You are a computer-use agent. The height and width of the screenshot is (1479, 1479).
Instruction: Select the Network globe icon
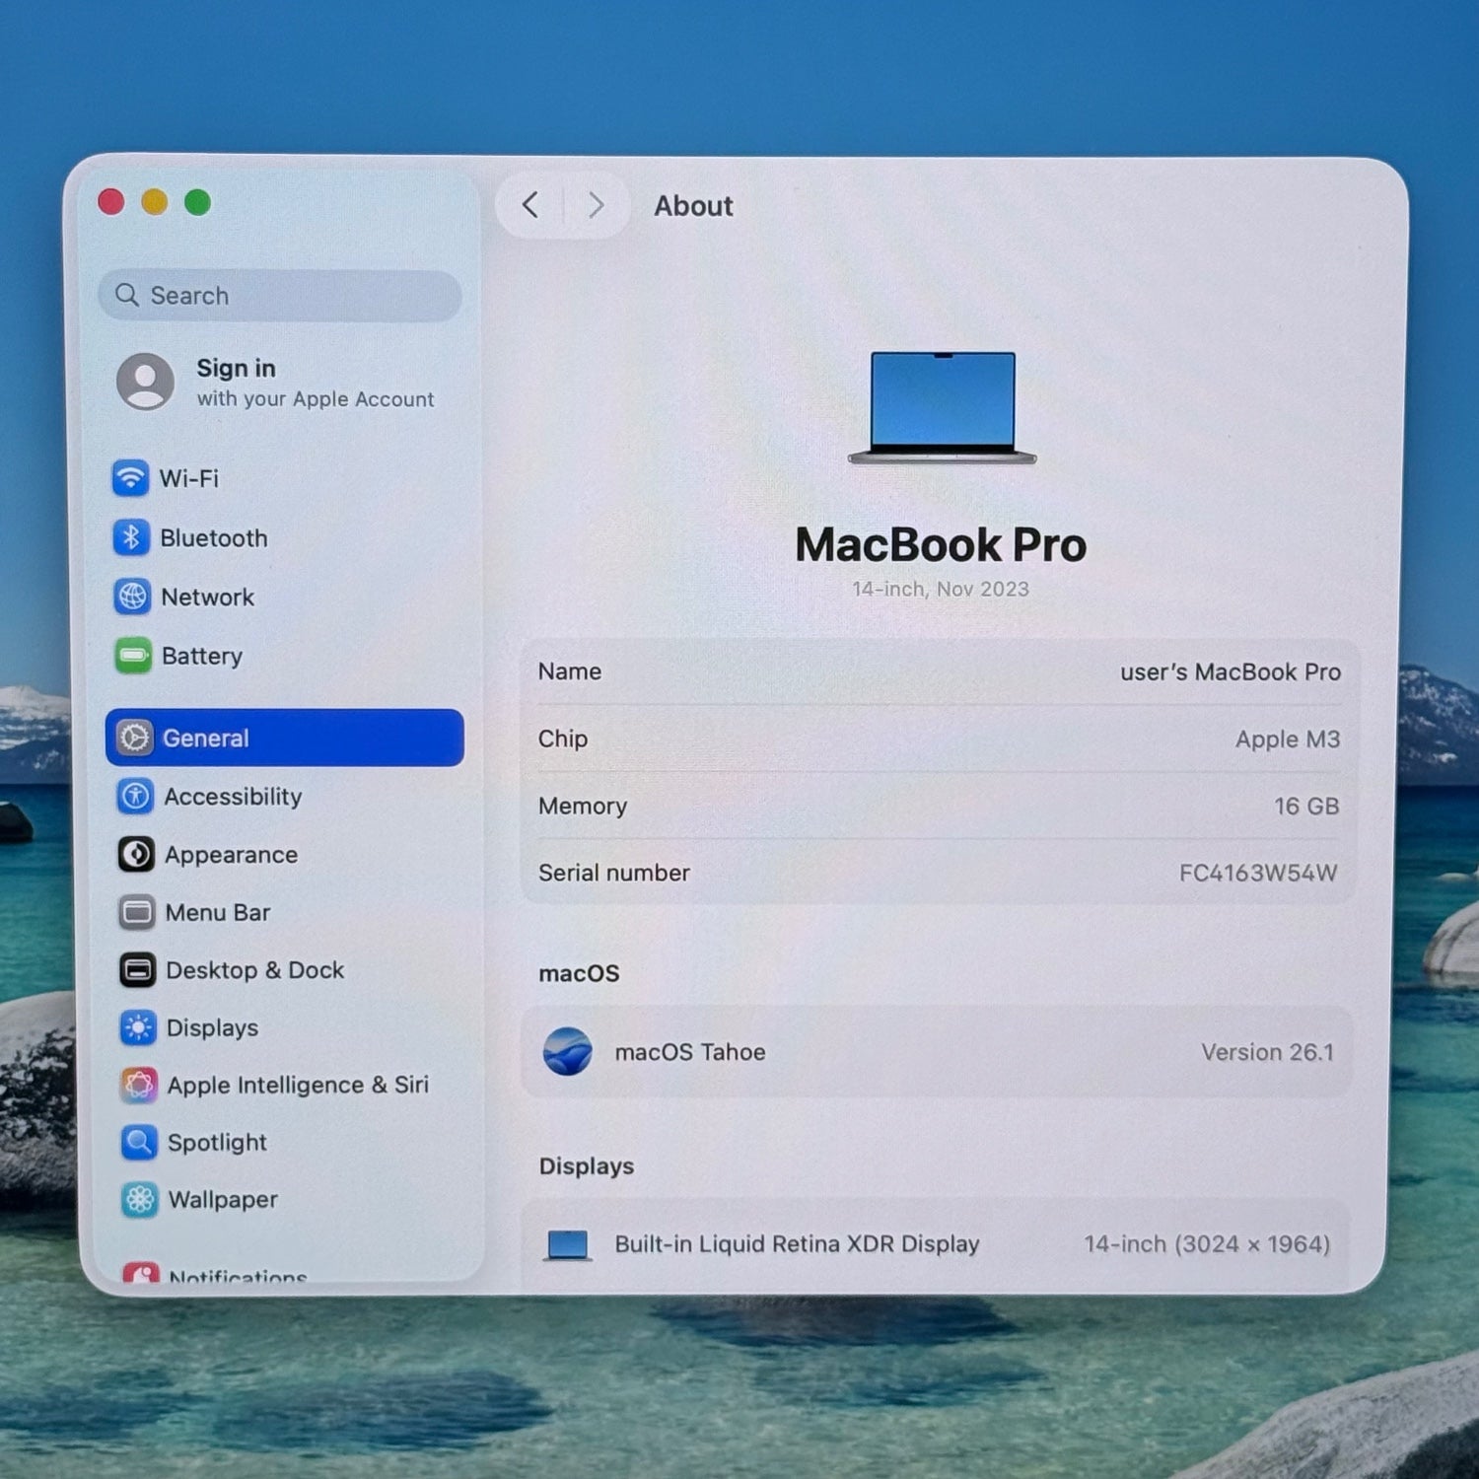coord(132,597)
